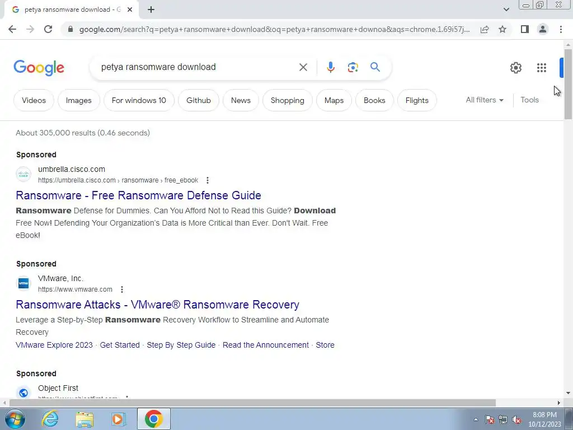Filter results by Images

click(78, 101)
